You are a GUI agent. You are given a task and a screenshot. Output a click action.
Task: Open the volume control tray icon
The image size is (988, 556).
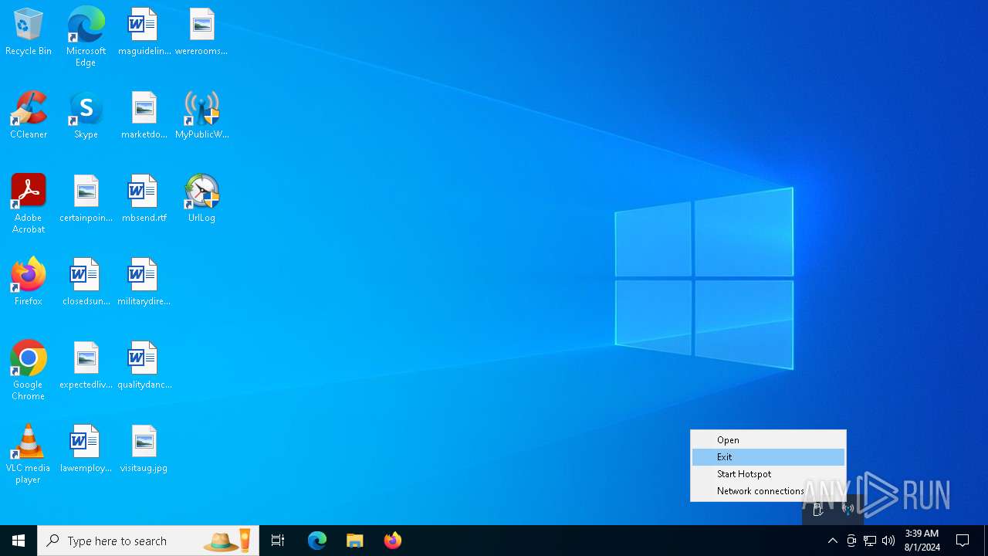pyautogui.click(x=888, y=541)
